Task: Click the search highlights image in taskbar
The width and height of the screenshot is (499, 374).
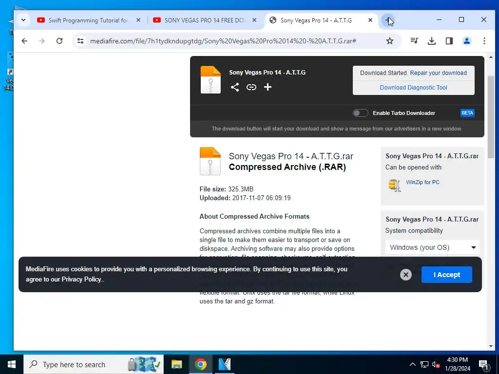Action: tap(144, 364)
